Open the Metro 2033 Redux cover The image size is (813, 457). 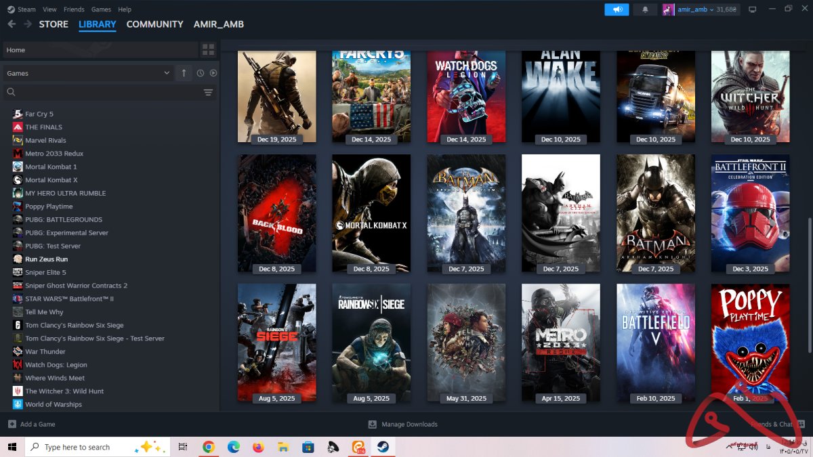(x=561, y=343)
